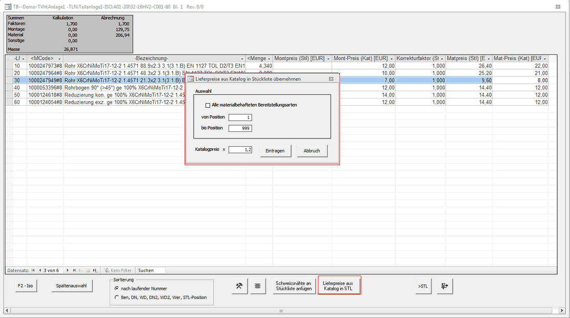Click the horizontal scrollbar at the bottom
The height and width of the screenshot is (318, 570).
click(281, 311)
